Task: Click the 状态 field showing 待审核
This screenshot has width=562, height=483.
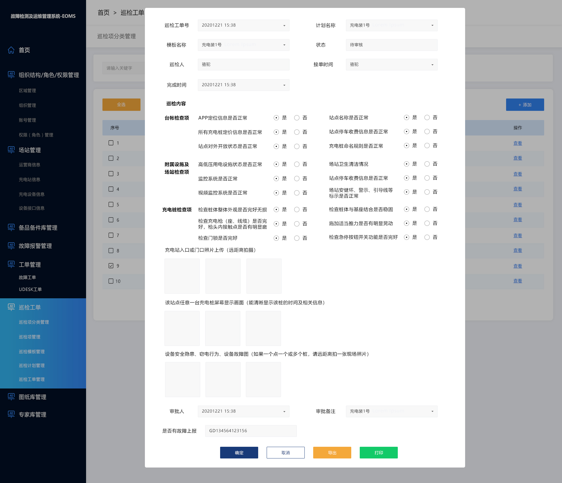Action: coord(392,45)
